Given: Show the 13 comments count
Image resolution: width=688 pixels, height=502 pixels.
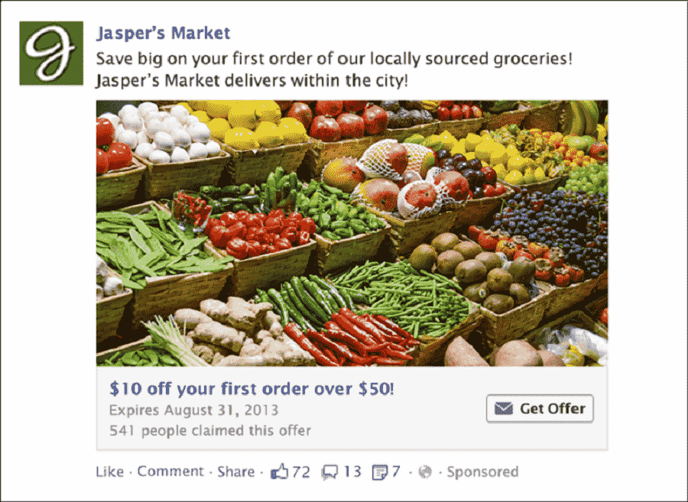Looking at the screenshot, I should 352,471.
